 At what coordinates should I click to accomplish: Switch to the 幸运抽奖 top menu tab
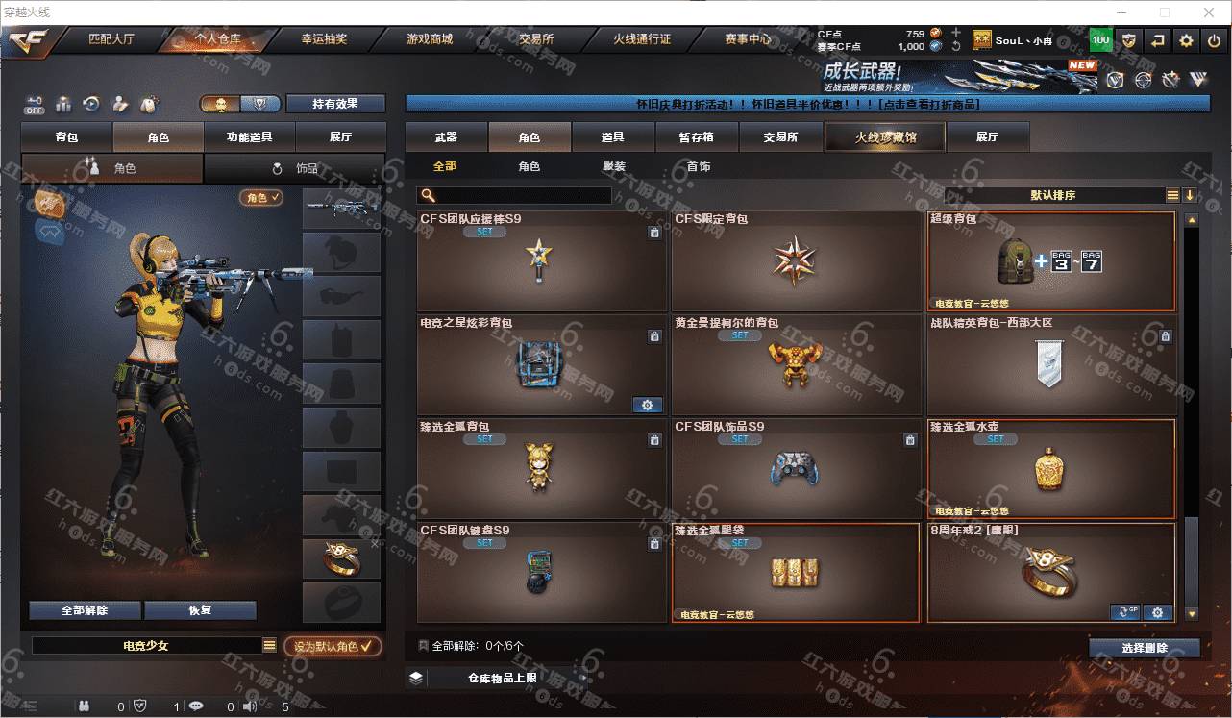(324, 39)
